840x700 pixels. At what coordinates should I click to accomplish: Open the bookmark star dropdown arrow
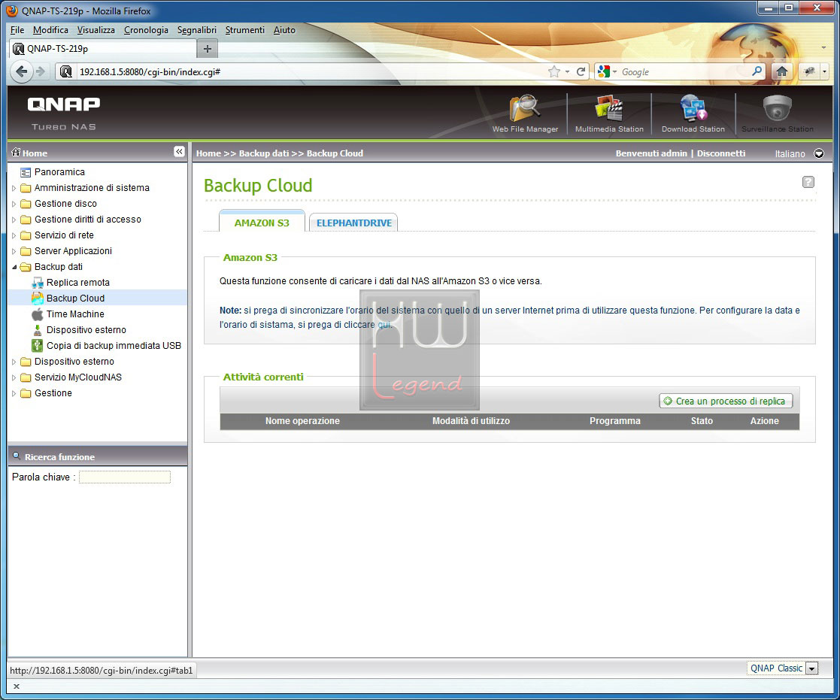(567, 71)
